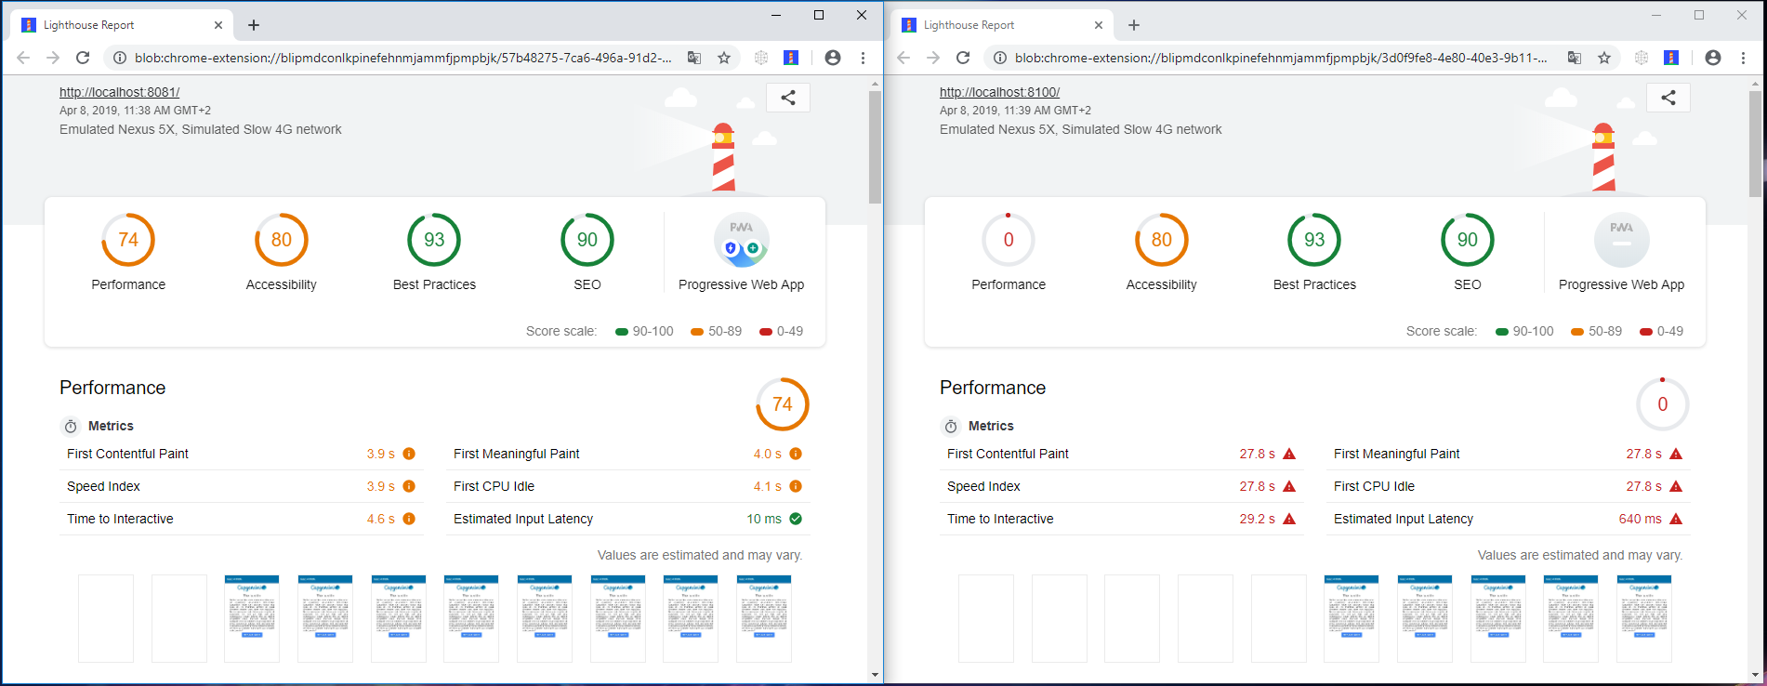The height and width of the screenshot is (686, 1767).
Task: Click the last filmstrip thumbnail on right
Action: pyautogui.click(x=1643, y=618)
